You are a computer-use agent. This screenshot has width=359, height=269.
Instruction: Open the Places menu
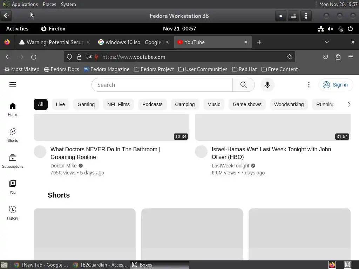coord(49,4)
